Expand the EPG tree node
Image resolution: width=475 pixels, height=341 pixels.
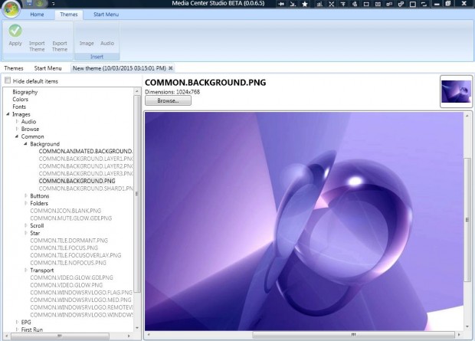17,322
